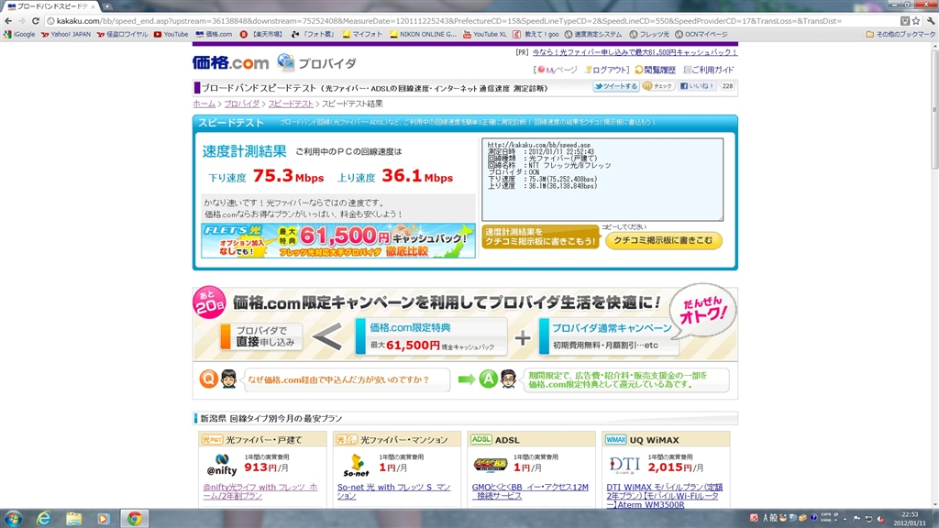Click the 価格.com限定特典 61,500円 box
This screenshot has width=939, height=528.
431,336
